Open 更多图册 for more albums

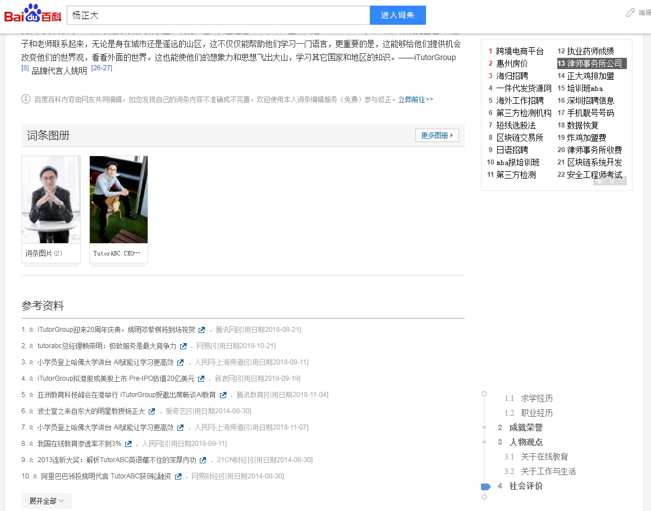click(x=437, y=135)
